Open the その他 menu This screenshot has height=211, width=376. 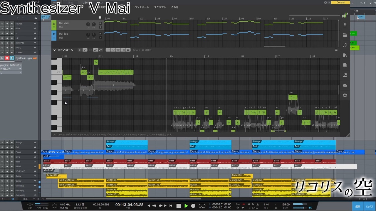click(x=174, y=7)
